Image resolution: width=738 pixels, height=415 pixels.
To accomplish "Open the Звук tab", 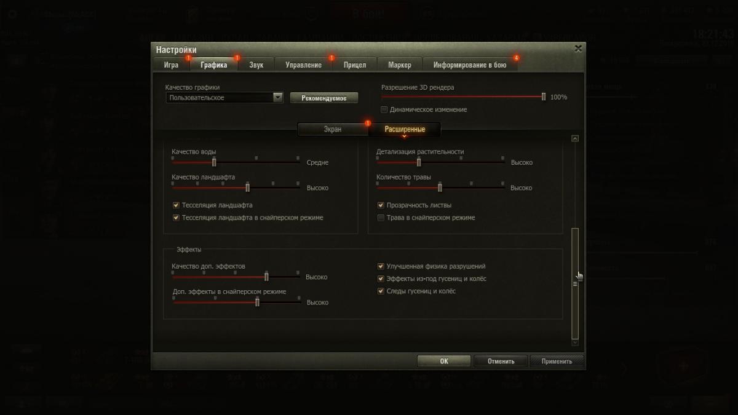I will pyautogui.click(x=256, y=65).
